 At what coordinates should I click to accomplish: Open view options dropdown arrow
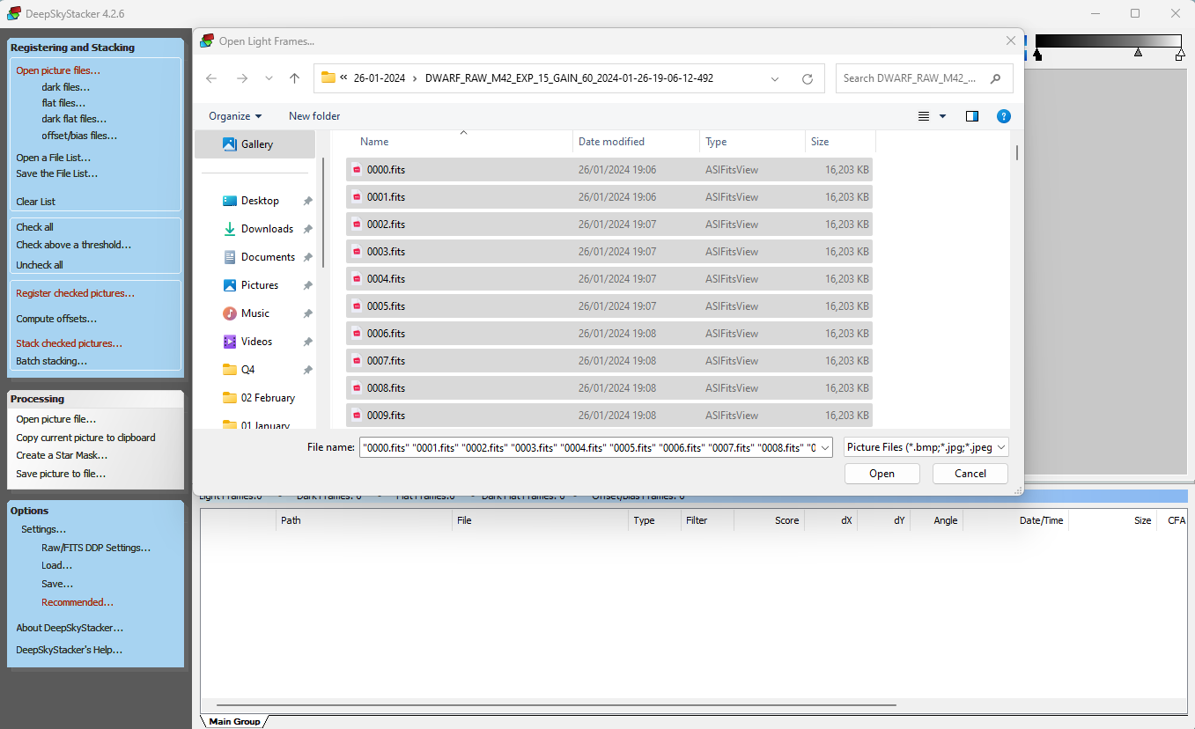(942, 116)
